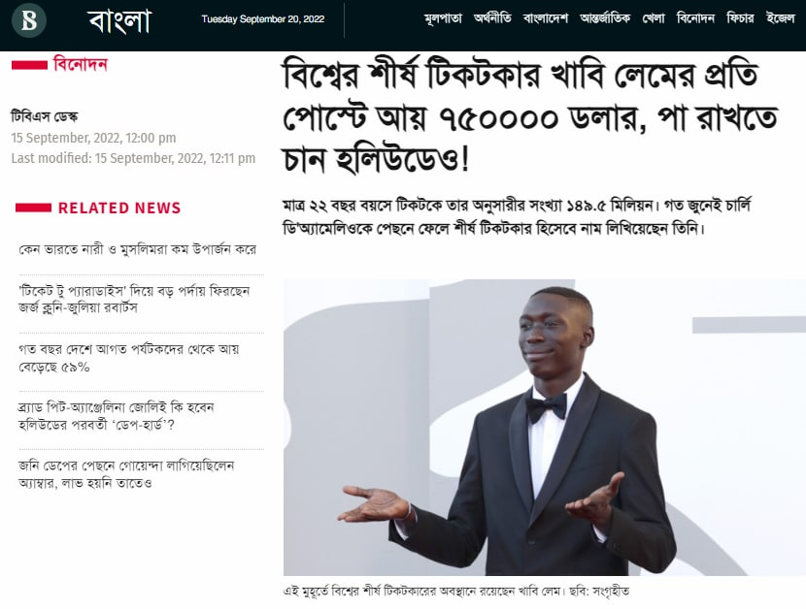This screenshot has width=806, height=609.
Task: Open the ফিচার menu item
Action: coord(740,19)
